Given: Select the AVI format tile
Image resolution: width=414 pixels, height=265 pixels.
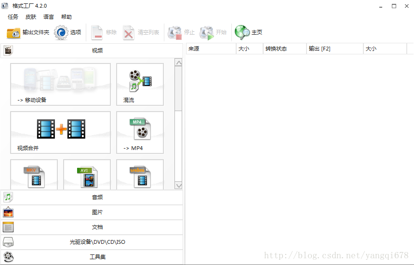Looking at the screenshot, I should (x=87, y=175).
